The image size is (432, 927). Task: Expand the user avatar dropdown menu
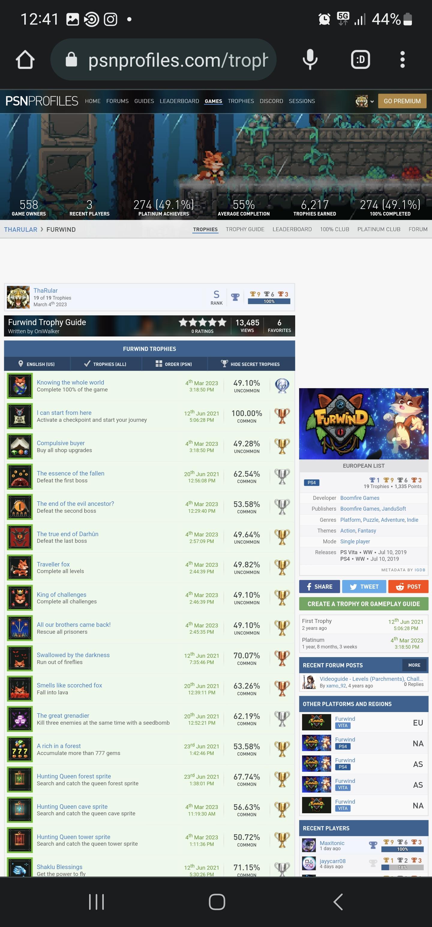pos(365,101)
